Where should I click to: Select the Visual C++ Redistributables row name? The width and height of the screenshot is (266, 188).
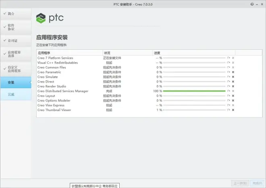click(58, 63)
